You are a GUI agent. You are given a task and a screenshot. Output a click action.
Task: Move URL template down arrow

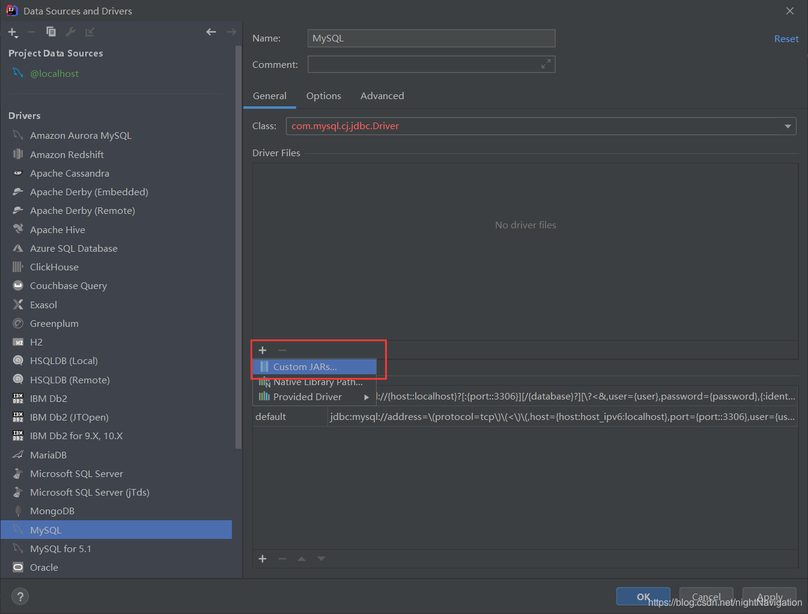click(321, 559)
